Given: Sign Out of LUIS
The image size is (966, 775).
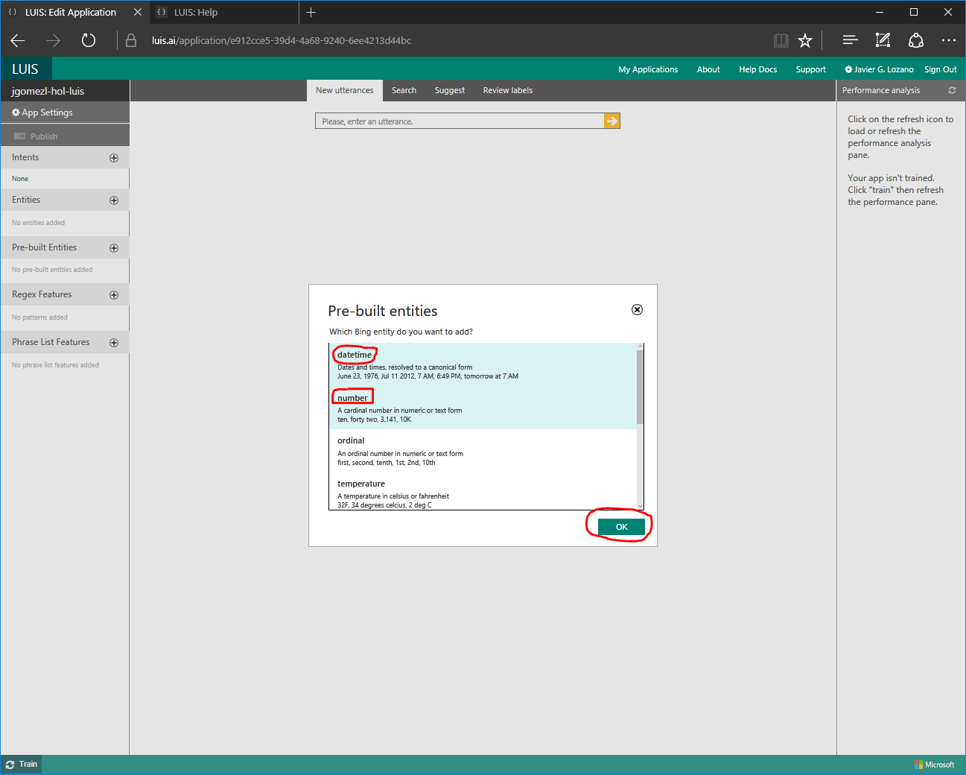Looking at the screenshot, I should 941,69.
